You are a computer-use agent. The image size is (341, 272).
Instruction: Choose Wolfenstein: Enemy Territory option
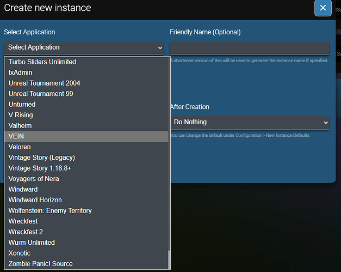tap(86, 210)
